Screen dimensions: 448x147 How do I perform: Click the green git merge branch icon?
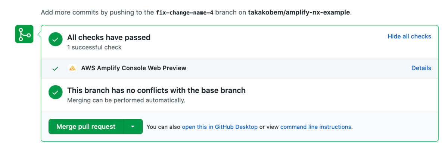tap(24, 34)
